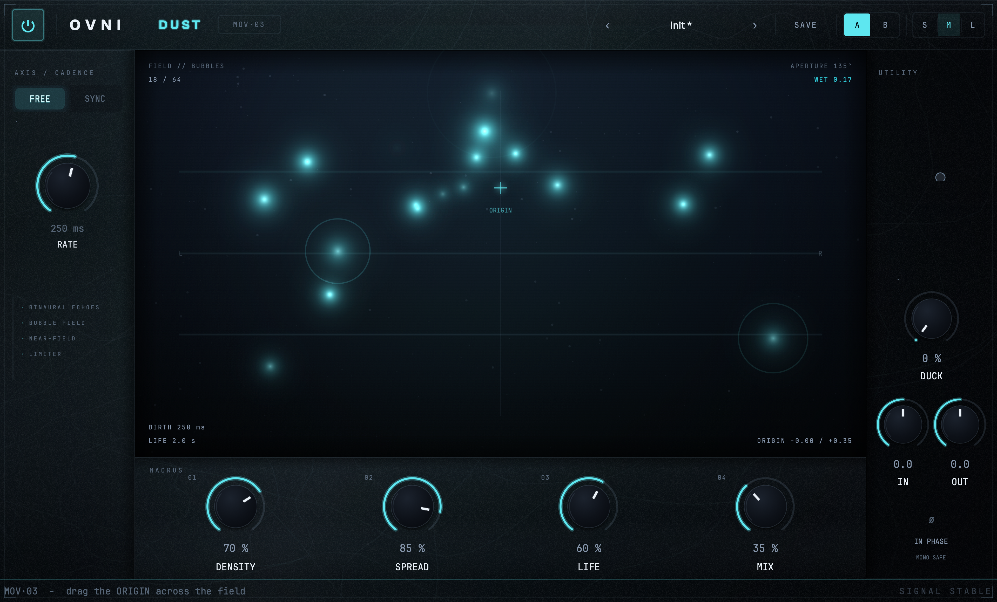
Task: Click the ringed bubble left of center
Action: [x=338, y=251]
